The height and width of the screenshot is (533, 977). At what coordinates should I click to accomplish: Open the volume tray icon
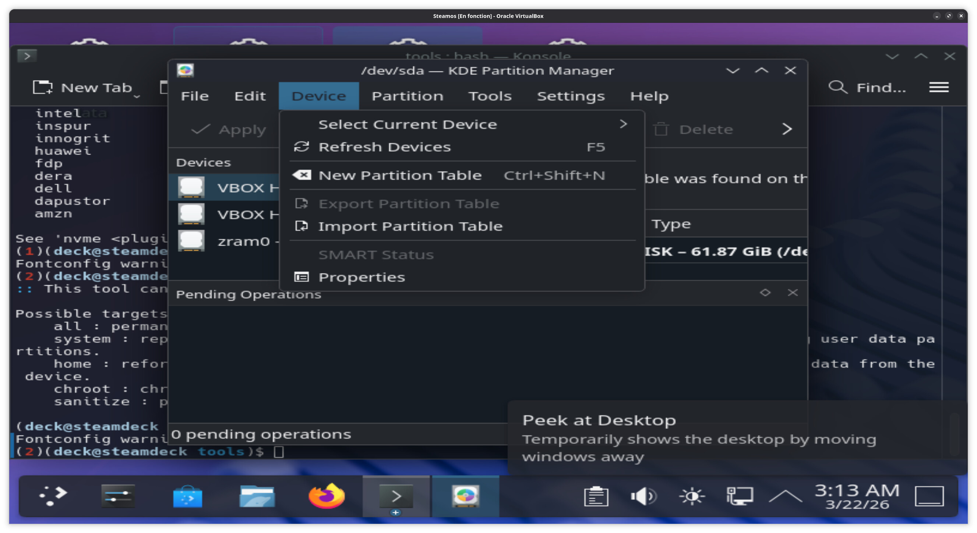click(643, 496)
